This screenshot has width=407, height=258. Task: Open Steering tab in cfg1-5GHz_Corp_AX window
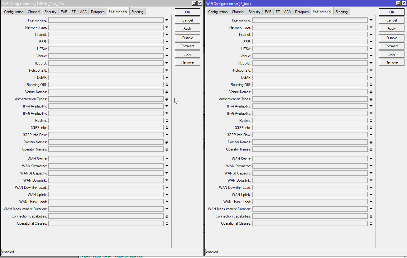click(x=137, y=12)
